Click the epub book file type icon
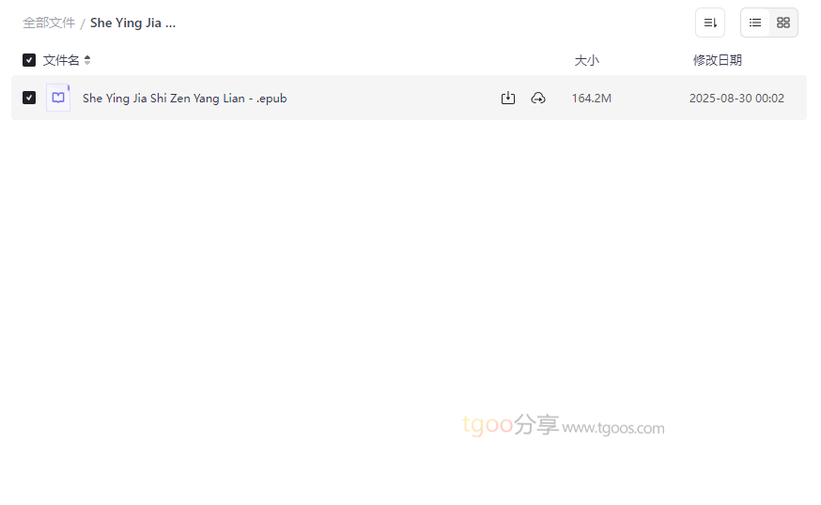The height and width of the screenshot is (505, 821). 58,98
